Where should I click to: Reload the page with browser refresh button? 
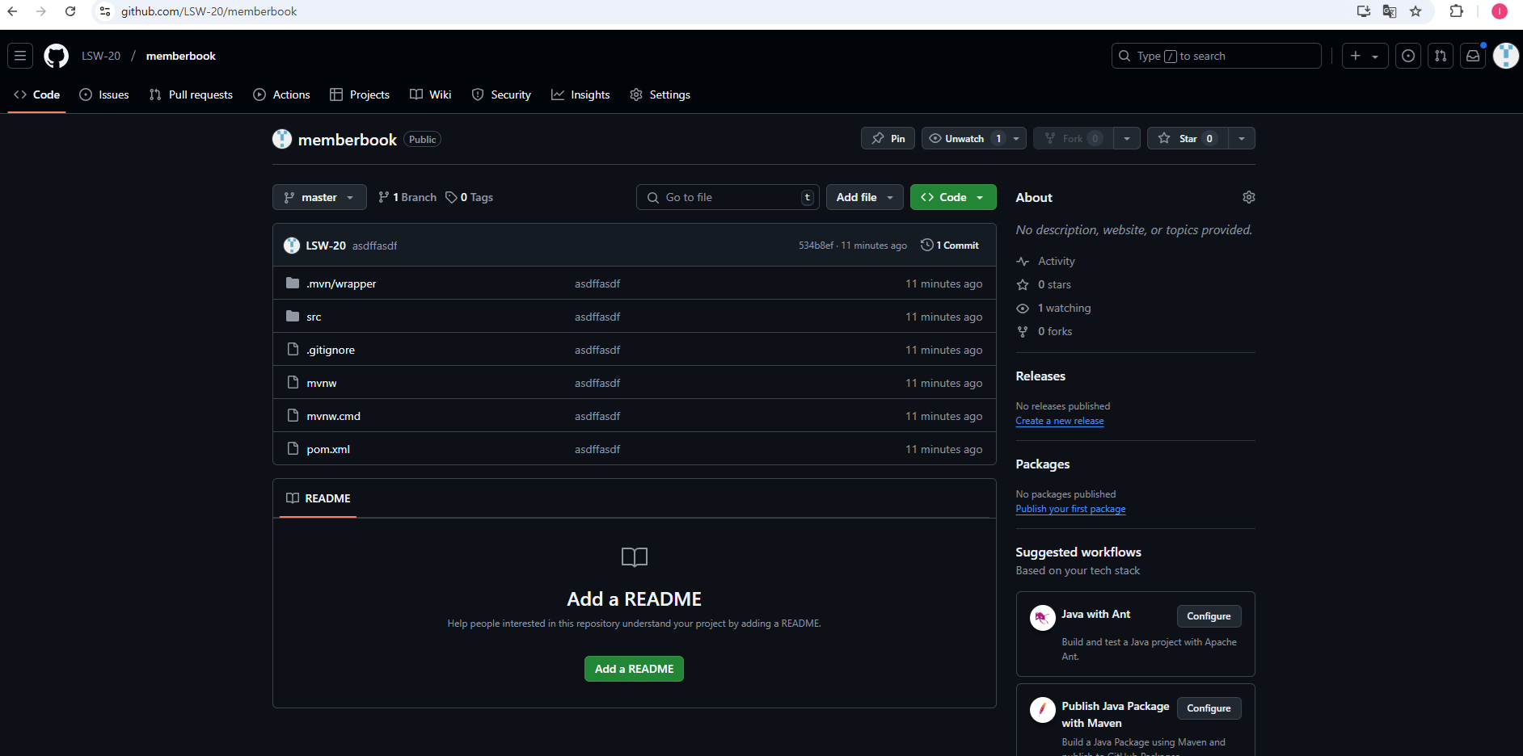70,11
